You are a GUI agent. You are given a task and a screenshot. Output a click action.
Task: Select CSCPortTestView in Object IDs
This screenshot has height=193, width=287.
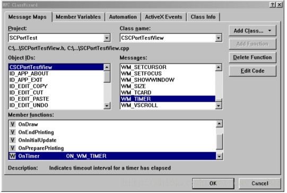pyautogui.click(x=56, y=67)
